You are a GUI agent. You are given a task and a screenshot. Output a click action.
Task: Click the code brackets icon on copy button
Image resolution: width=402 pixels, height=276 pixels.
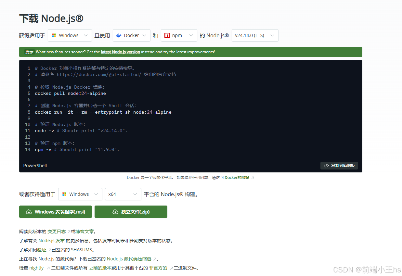pyautogui.click(x=326, y=166)
